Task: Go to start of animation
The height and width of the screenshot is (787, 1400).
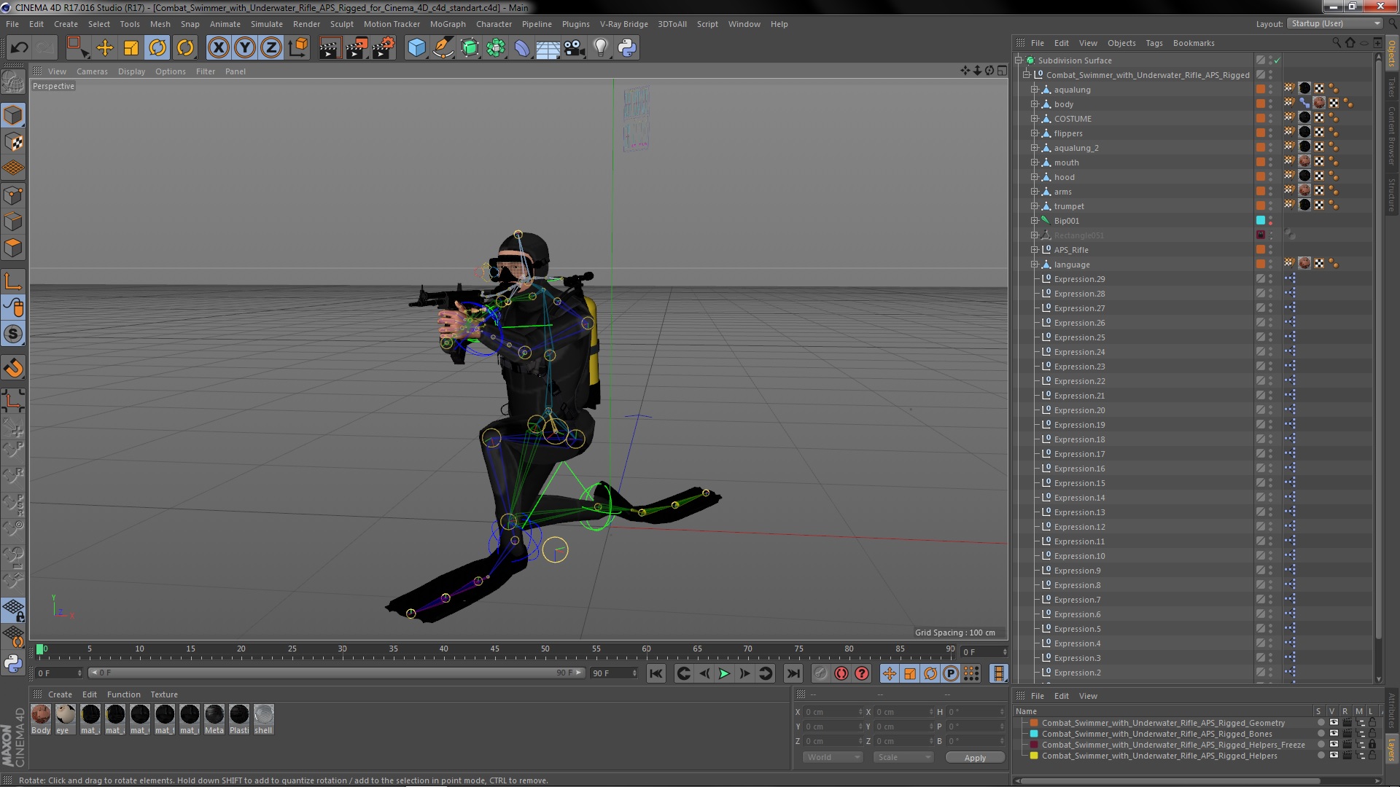Action: click(656, 673)
